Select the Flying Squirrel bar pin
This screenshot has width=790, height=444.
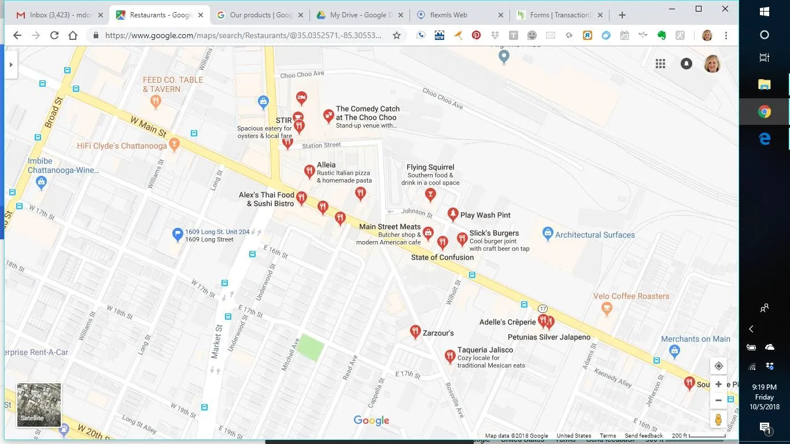click(430, 194)
